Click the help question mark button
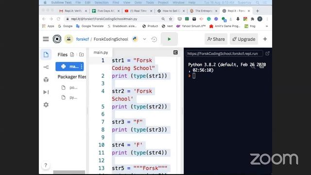The width and height of the screenshot is (311, 175). pos(46,165)
